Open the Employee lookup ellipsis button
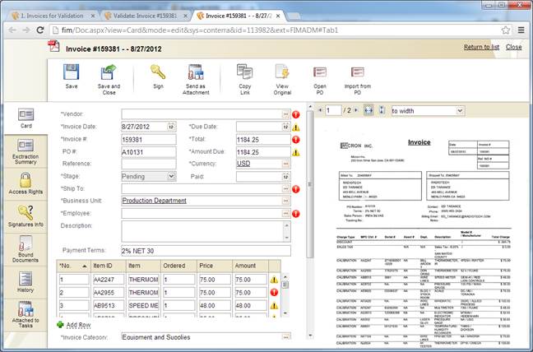This screenshot has width=533, height=352. coord(286,213)
